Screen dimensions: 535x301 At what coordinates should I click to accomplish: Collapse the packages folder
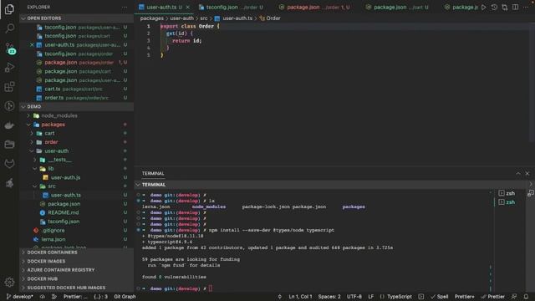[76, 125]
